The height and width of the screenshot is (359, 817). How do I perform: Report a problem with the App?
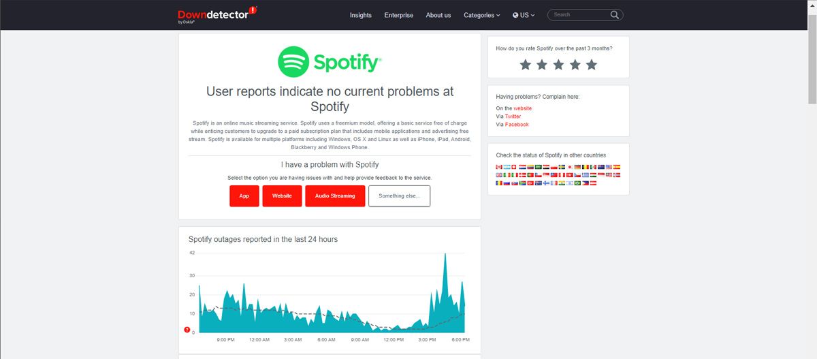pyautogui.click(x=244, y=196)
